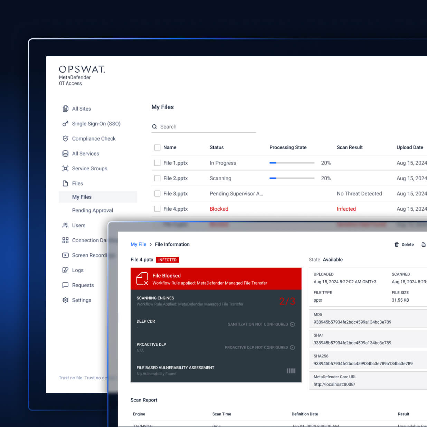This screenshot has width=427, height=427.
Task: Click the All Services database icon
Action: (66, 153)
